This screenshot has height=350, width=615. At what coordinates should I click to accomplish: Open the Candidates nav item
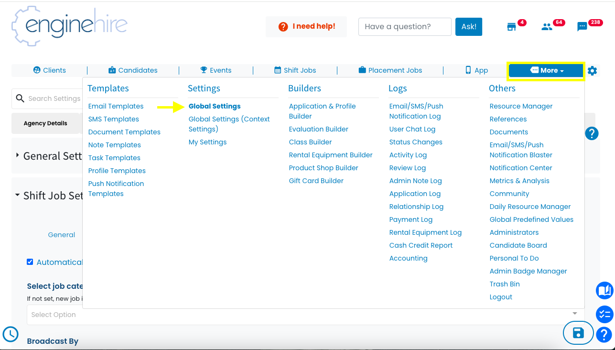(x=133, y=70)
